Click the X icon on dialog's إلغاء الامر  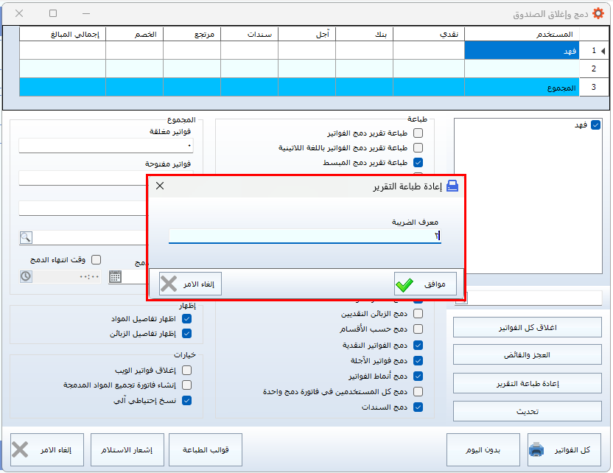(x=169, y=284)
